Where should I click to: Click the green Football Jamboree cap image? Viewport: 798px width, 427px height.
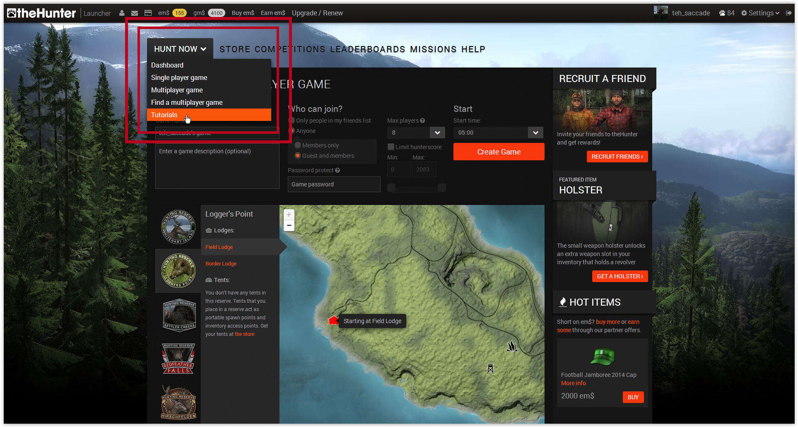pyautogui.click(x=603, y=357)
